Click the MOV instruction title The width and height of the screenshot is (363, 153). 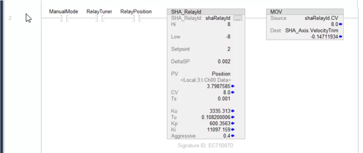(x=276, y=12)
